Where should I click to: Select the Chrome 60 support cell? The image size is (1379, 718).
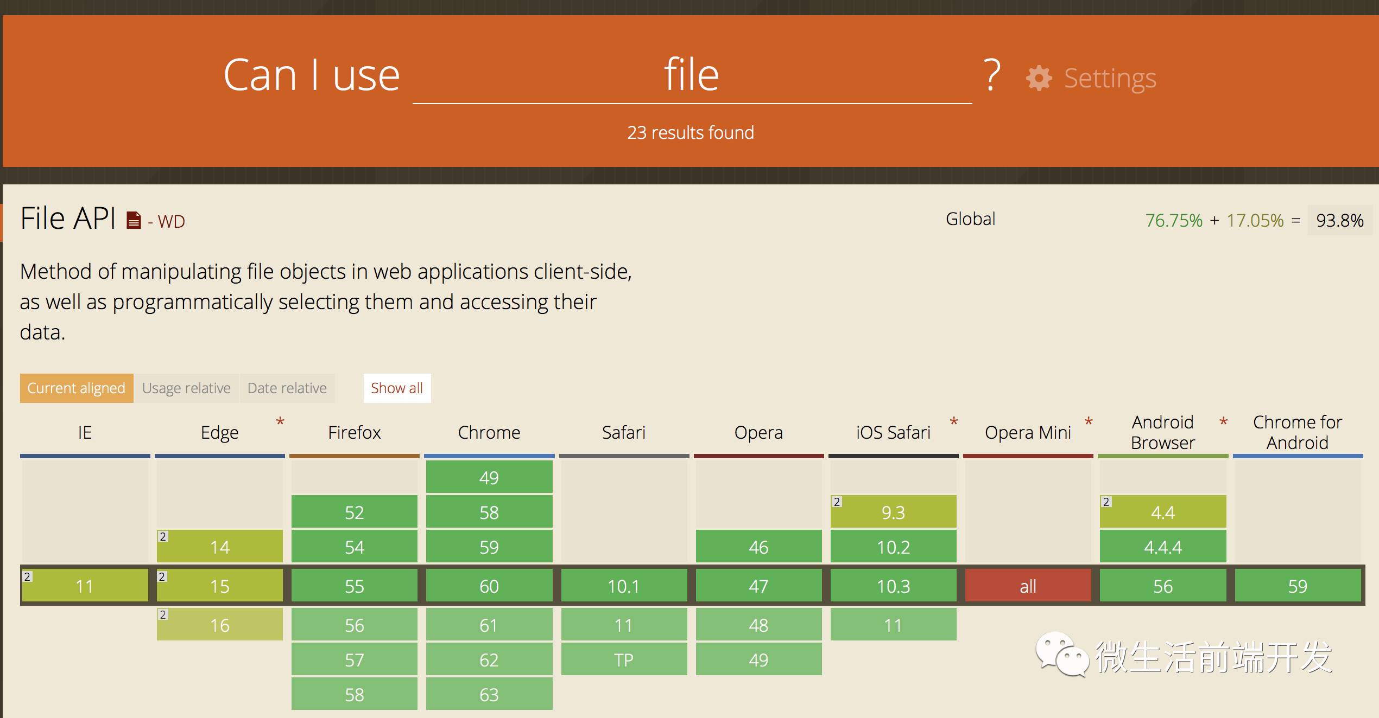tap(489, 586)
